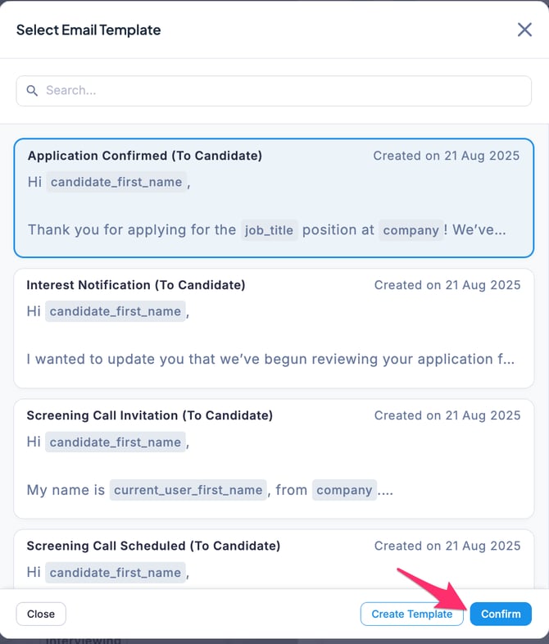Close the Select Email Template dialog with X
This screenshot has height=644, width=549.
click(524, 30)
